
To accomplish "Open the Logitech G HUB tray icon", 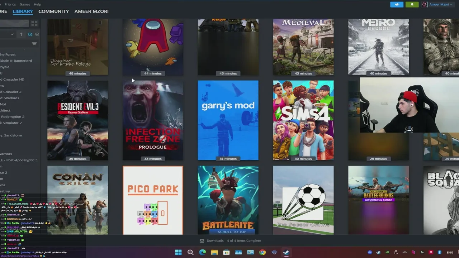I will (x=422, y=252).
